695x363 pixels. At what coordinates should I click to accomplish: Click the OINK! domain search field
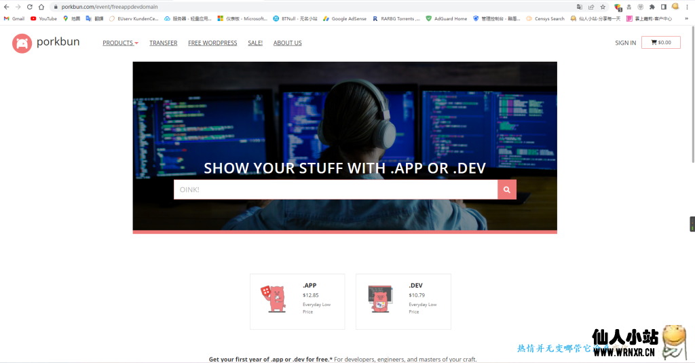[x=335, y=190]
